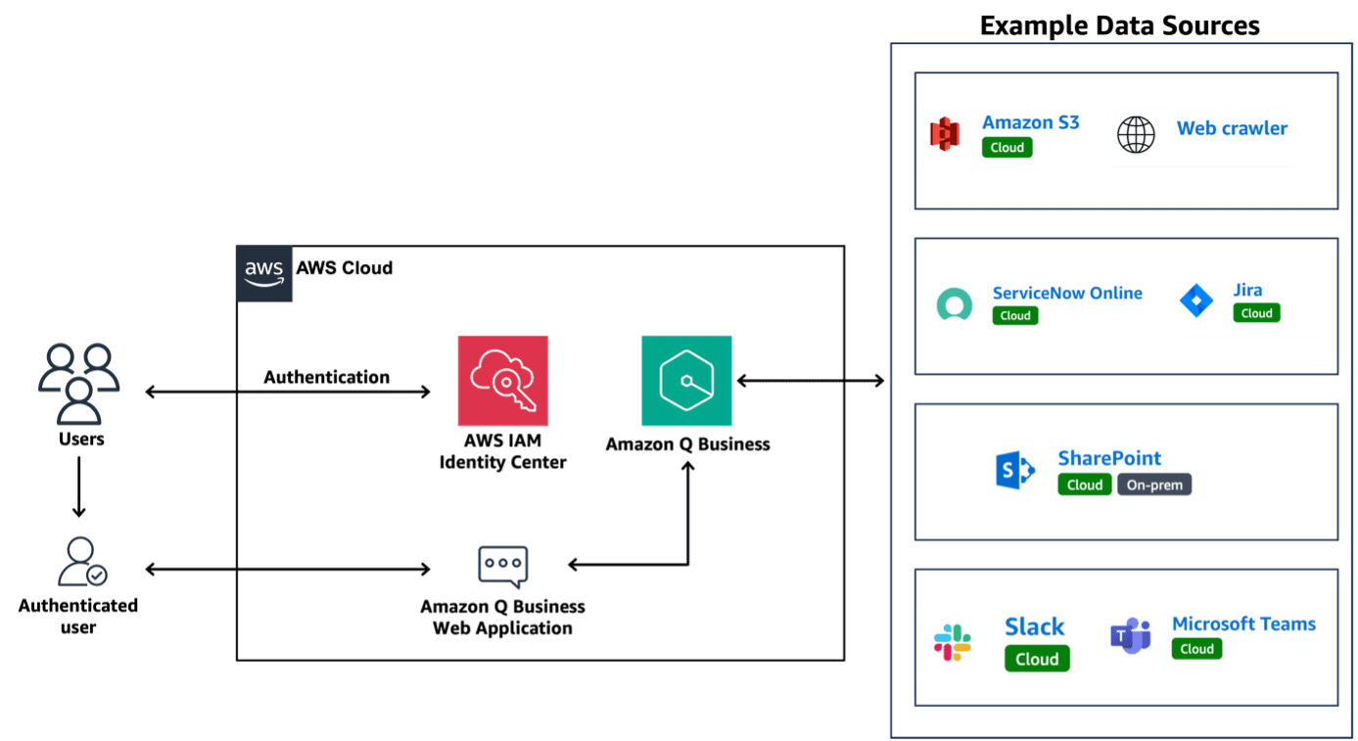Click the AWS logo badge
This screenshot has width=1358, height=741.
point(264,273)
